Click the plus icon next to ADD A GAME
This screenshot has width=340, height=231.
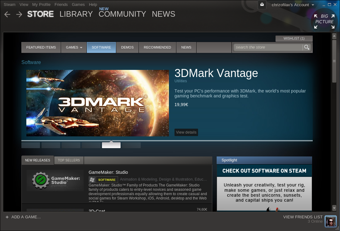click(x=7, y=217)
